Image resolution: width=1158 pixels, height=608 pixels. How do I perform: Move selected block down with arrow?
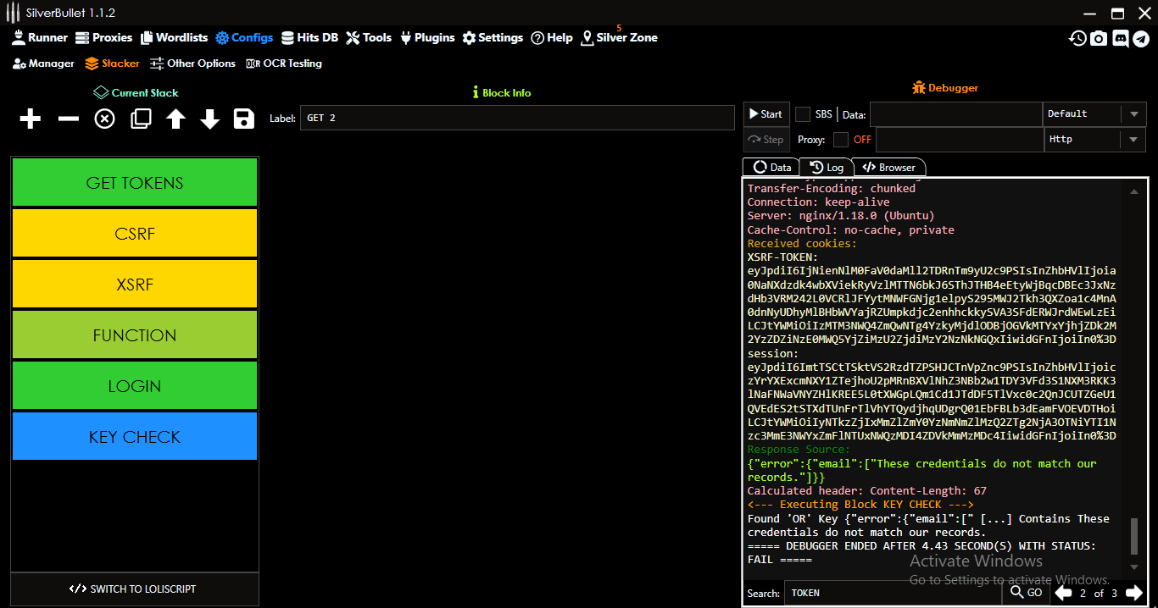point(210,119)
